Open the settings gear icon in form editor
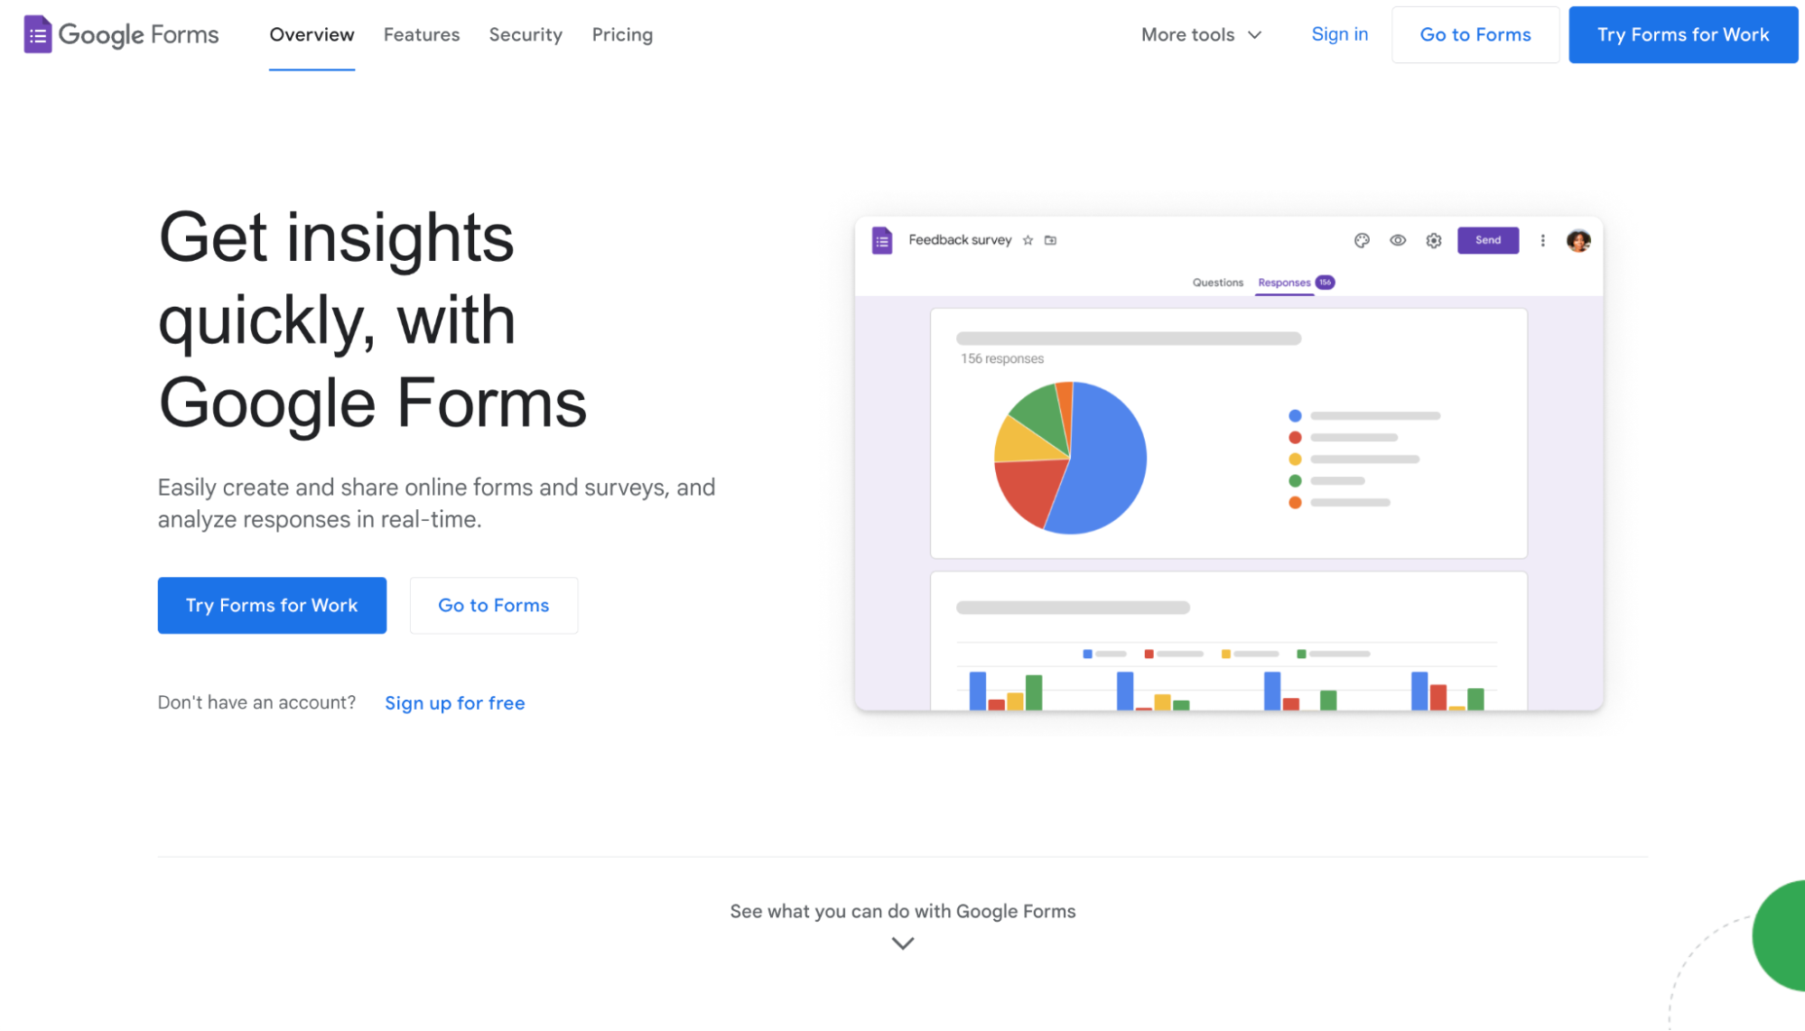The image size is (1805, 1031). tap(1433, 239)
